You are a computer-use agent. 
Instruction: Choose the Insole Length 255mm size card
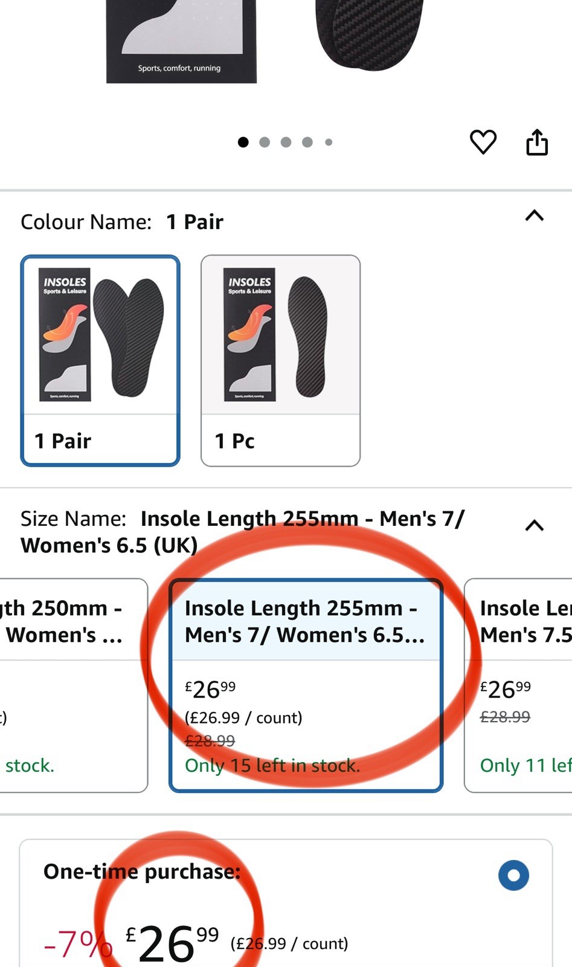click(x=306, y=685)
